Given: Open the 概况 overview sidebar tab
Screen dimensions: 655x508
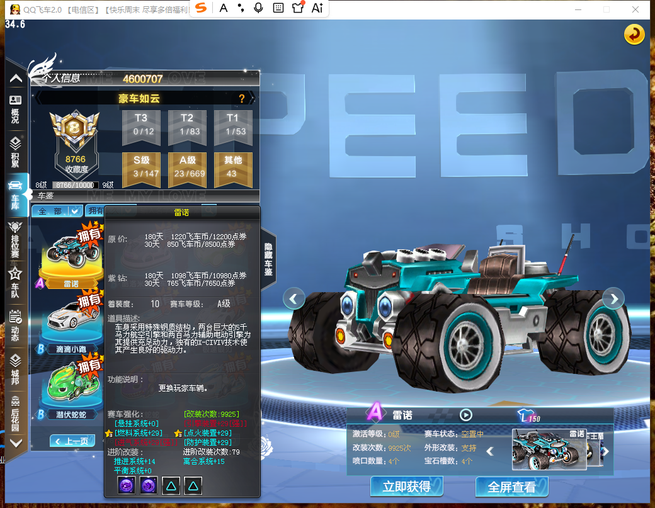Looking at the screenshot, I should tap(15, 109).
